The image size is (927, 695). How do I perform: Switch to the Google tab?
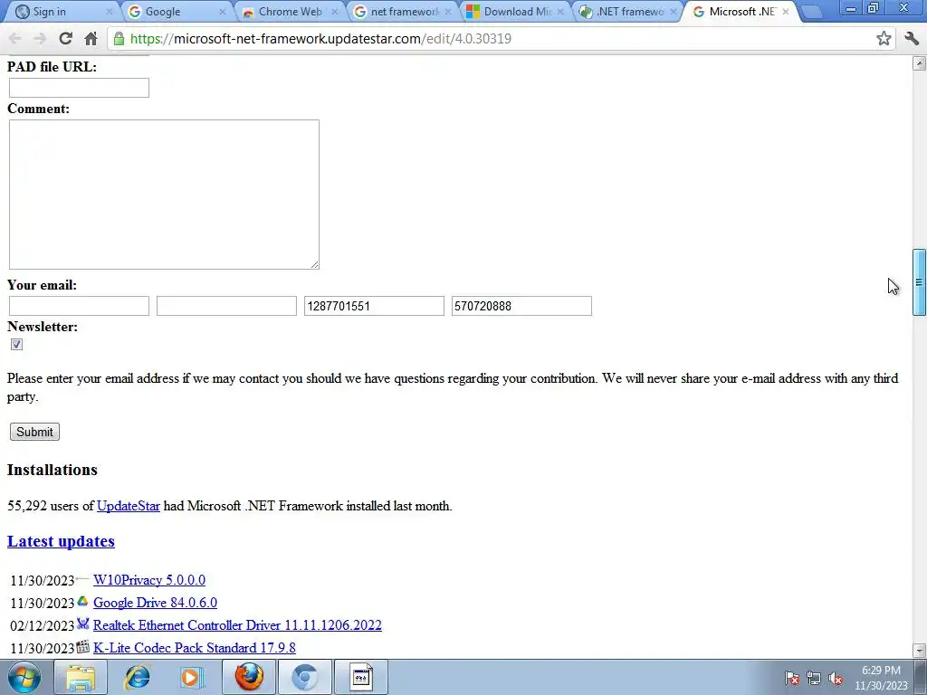tap(177, 12)
